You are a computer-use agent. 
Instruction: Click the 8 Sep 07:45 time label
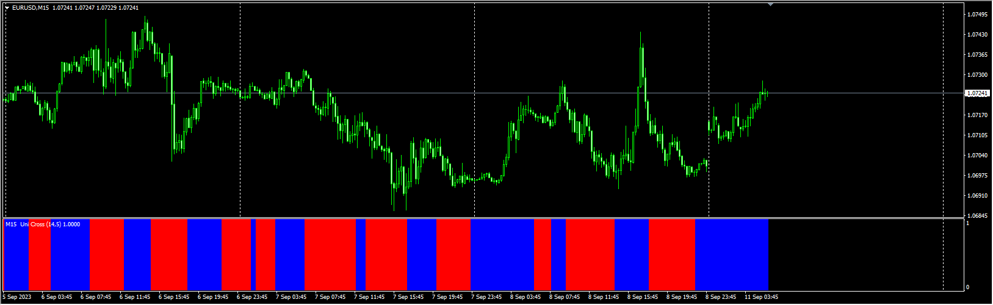pos(565,298)
